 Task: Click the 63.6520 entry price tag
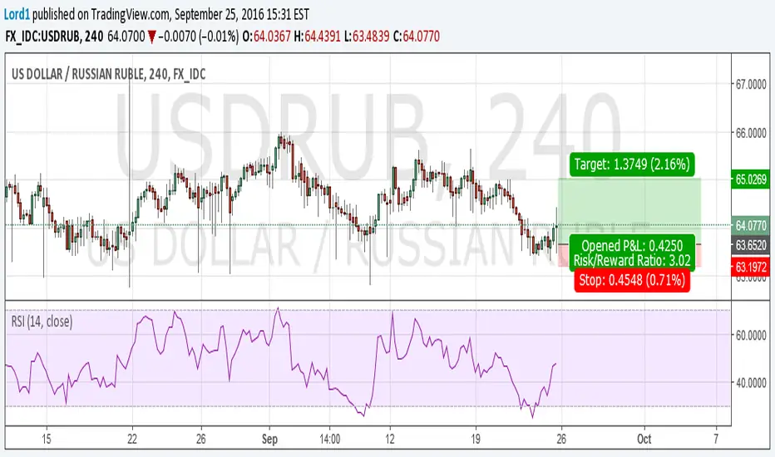click(750, 245)
